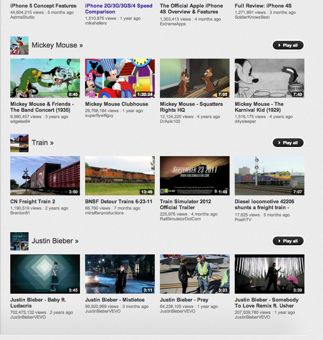Select the 1,190,519 views text
The width and height of the screenshot is (323, 340).
coord(26,208)
